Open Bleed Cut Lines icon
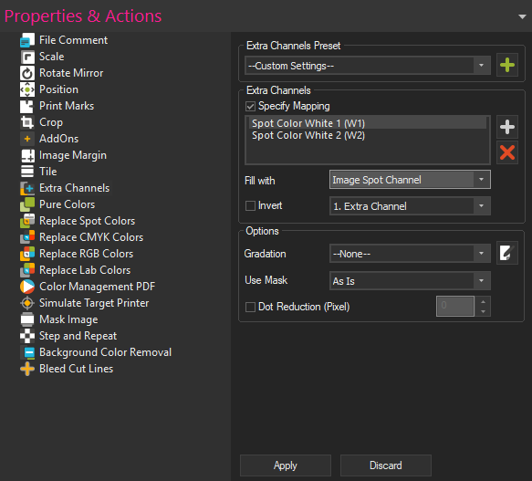Image resolution: width=532 pixels, height=481 pixels. click(27, 369)
